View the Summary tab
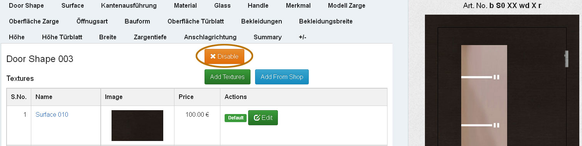Image resolution: width=582 pixels, height=146 pixels. click(x=267, y=37)
